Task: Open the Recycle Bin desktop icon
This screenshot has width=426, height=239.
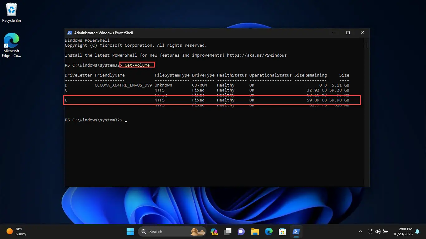Action: [12, 13]
